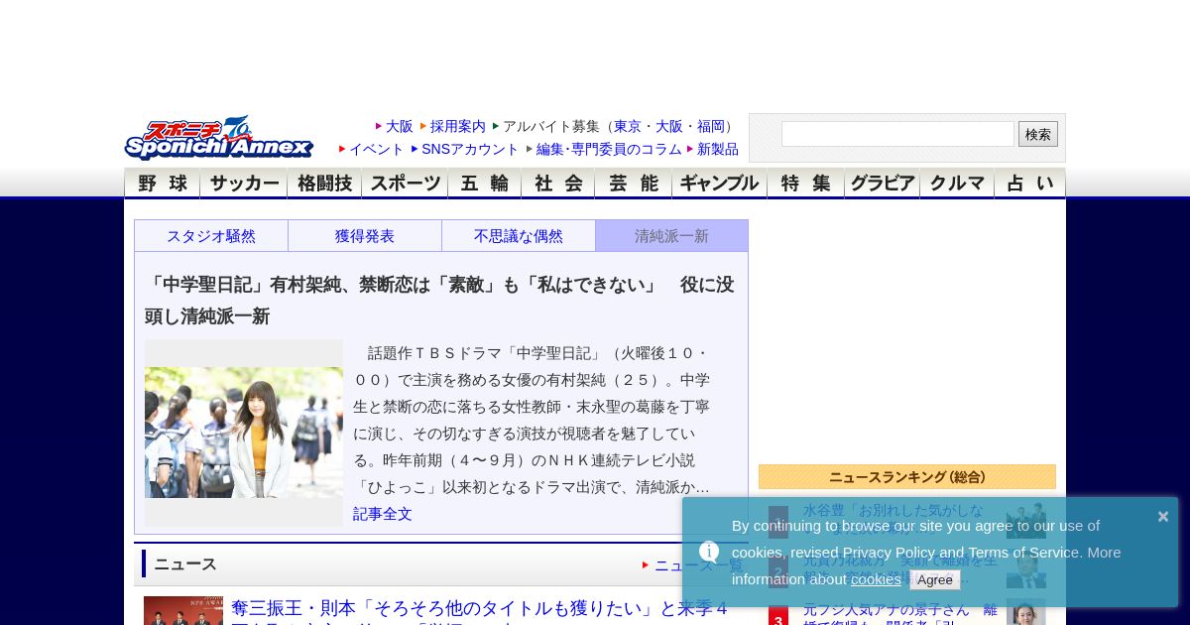
Task: Open the 水谷豊 ranking article
Action: pos(893,519)
